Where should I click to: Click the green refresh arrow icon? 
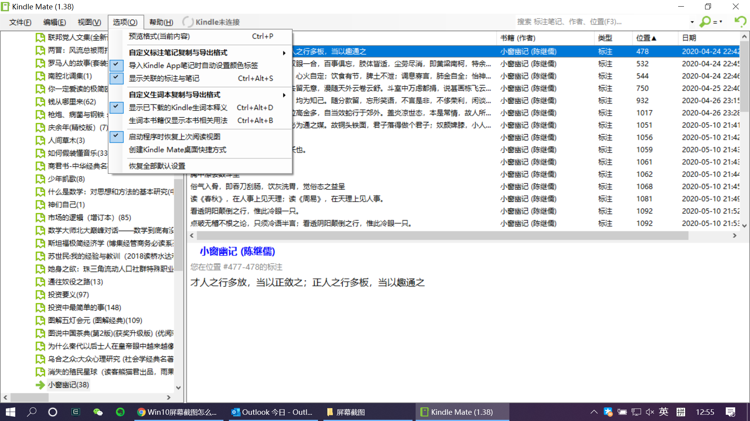(x=740, y=21)
